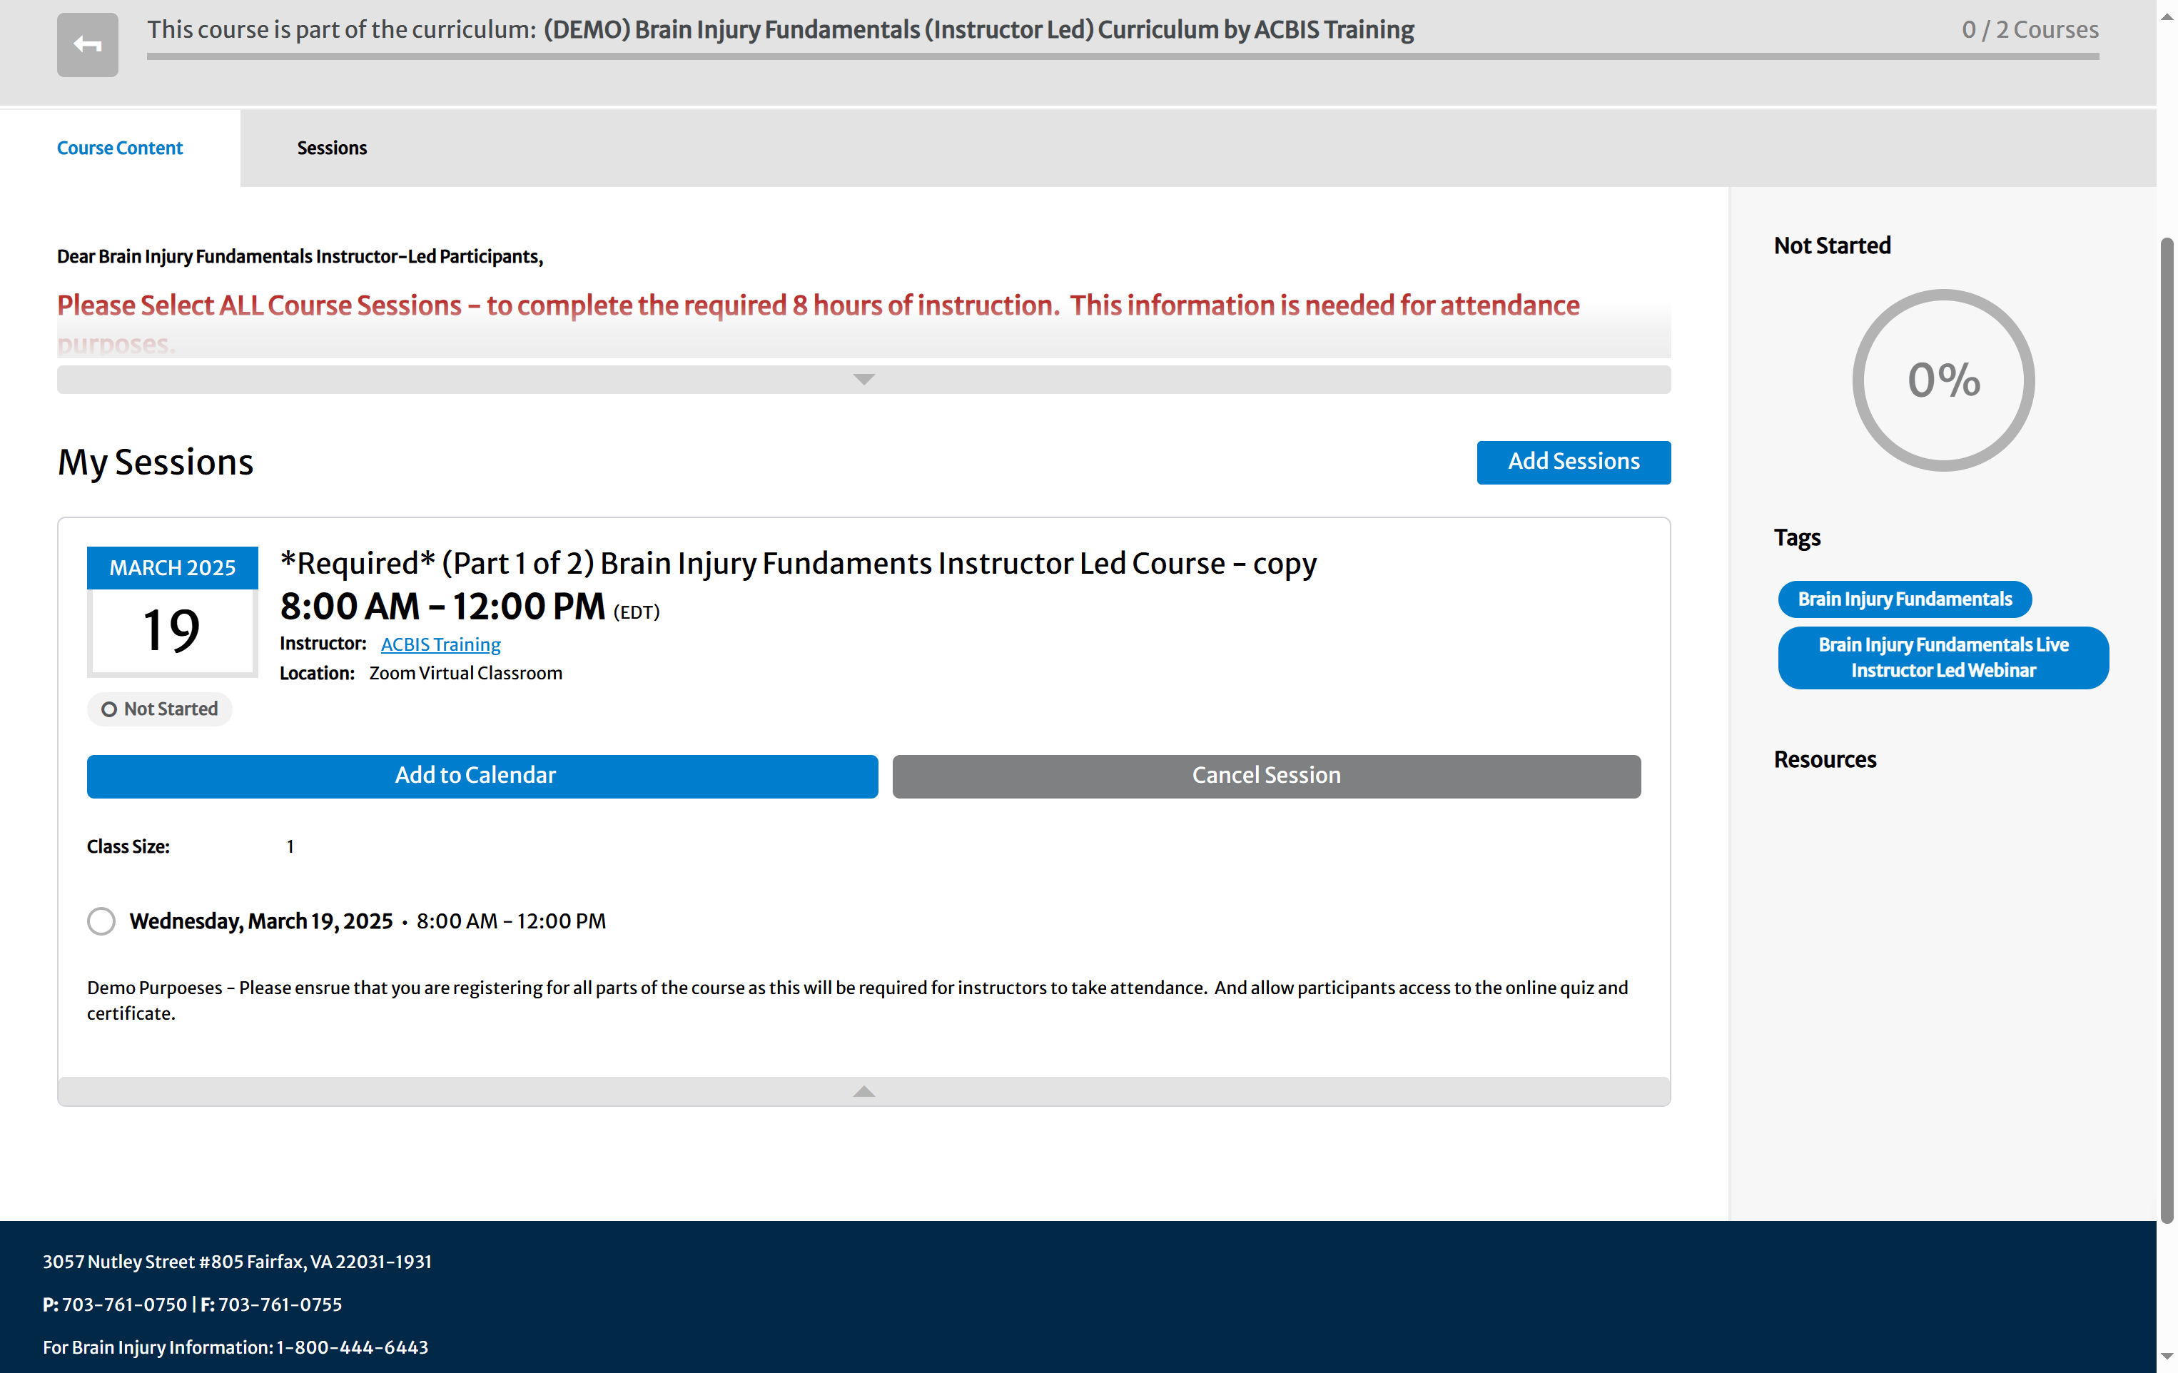Image resolution: width=2178 pixels, height=1373 pixels.
Task: Click the 'Demo Purpoeses' note paragraph
Action: [858, 1000]
